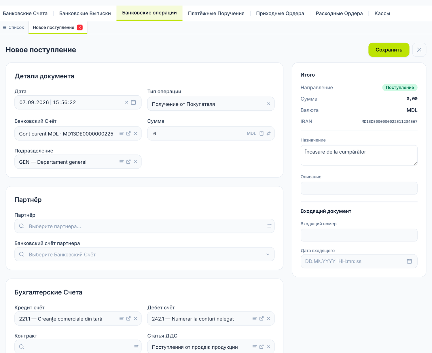Click the Партнёр search field
The height and width of the screenshot is (353, 432).
click(x=144, y=226)
